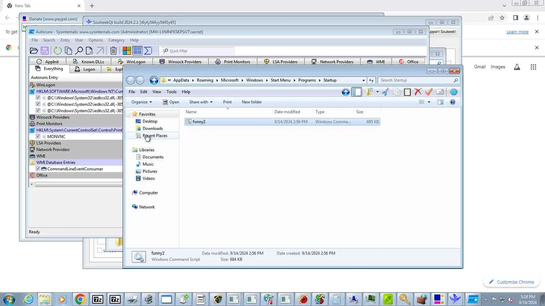545x306 pixels.
Task: Open Internet Explorer from the taskbar
Action: tap(29, 299)
